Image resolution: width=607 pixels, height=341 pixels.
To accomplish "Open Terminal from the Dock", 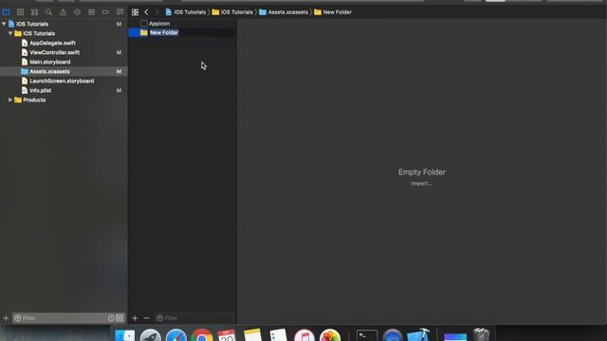I will pyautogui.click(x=367, y=335).
